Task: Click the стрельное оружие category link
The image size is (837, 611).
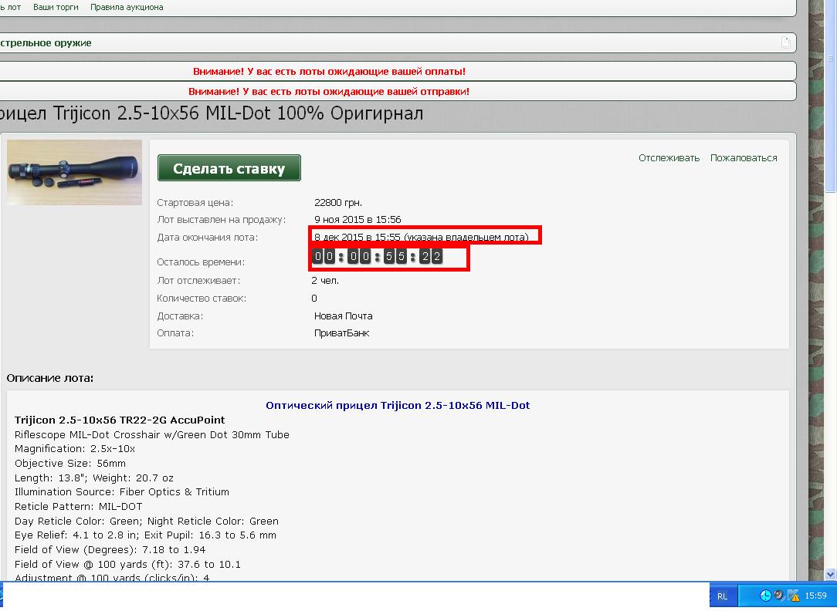Action: coord(46,43)
